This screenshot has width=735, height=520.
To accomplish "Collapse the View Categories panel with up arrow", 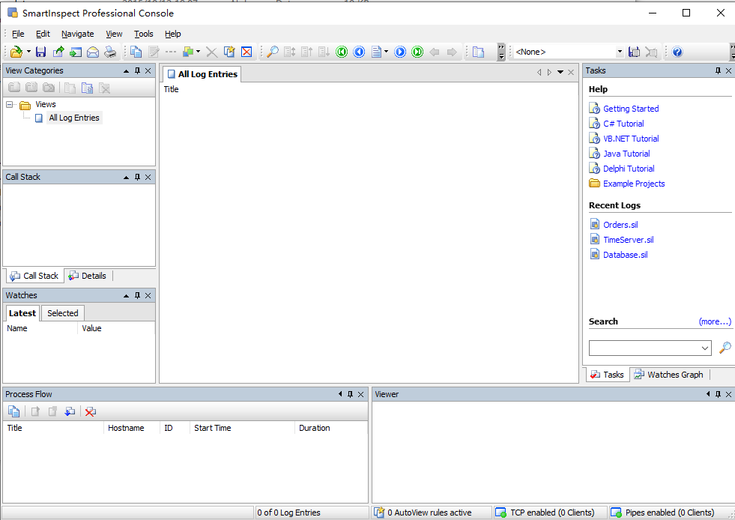I will [126, 70].
